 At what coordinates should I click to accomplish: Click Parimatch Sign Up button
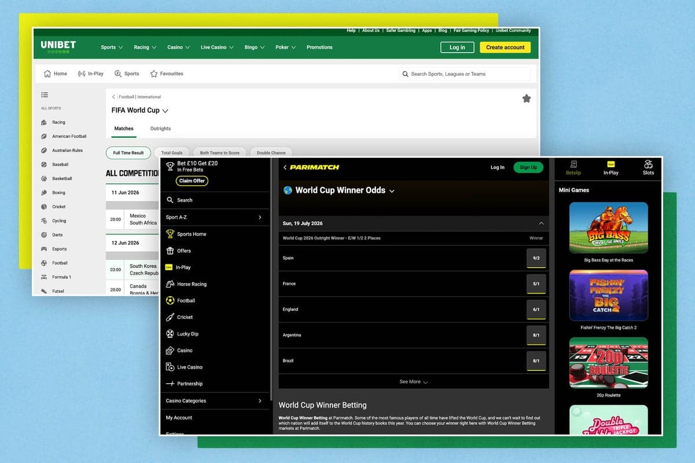(x=528, y=167)
